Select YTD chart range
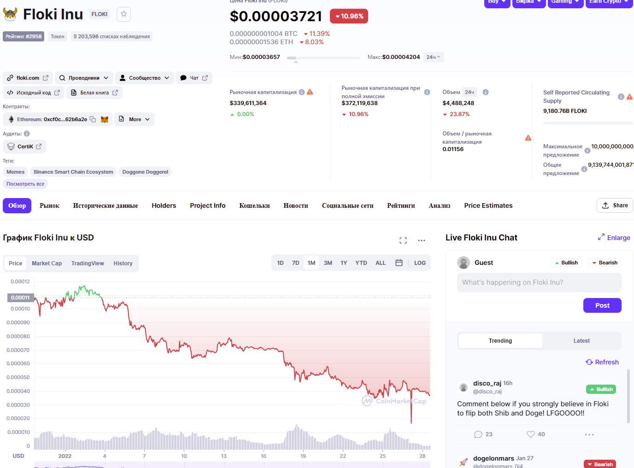This screenshot has height=468, width=634. pos(361,263)
